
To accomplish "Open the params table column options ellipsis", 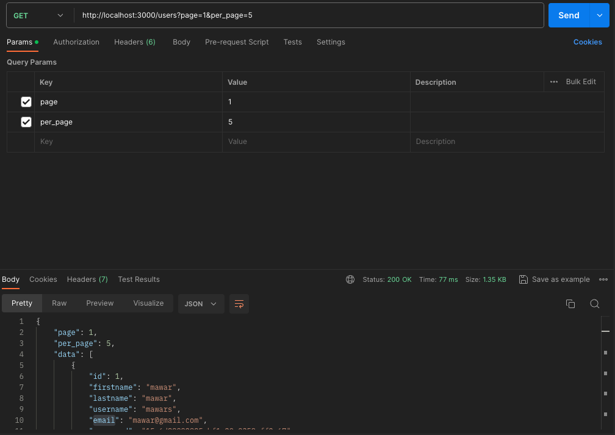I will click(x=554, y=82).
